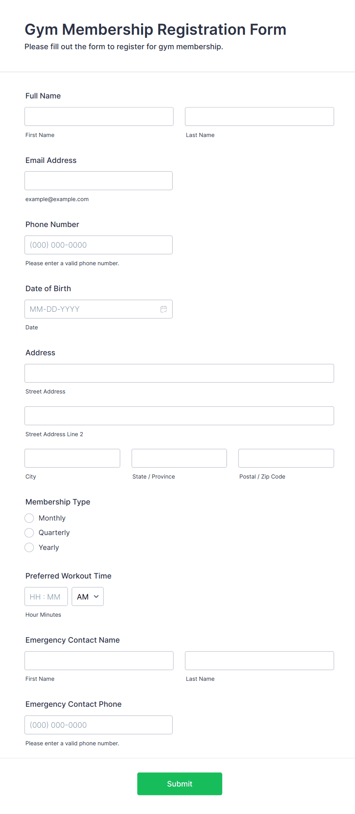Click the Emergency Contact First Name field
The image size is (355, 814).
99,660
